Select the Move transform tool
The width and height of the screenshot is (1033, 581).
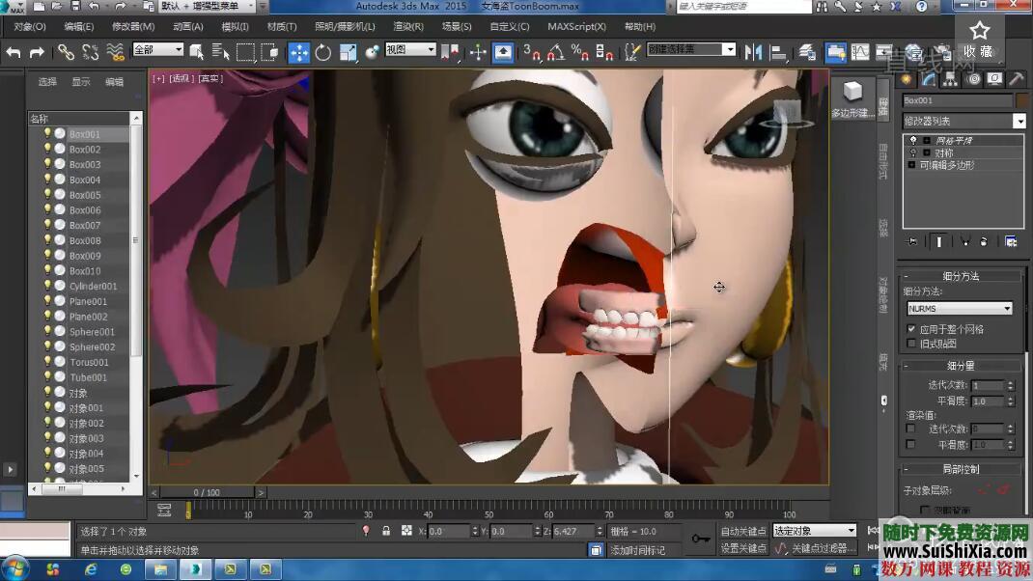pyautogui.click(x=299, y=52)
